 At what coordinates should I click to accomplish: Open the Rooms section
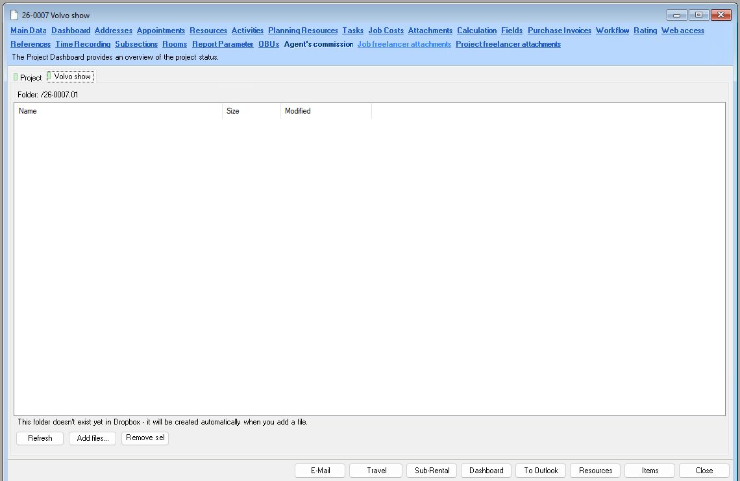(175, 44)
